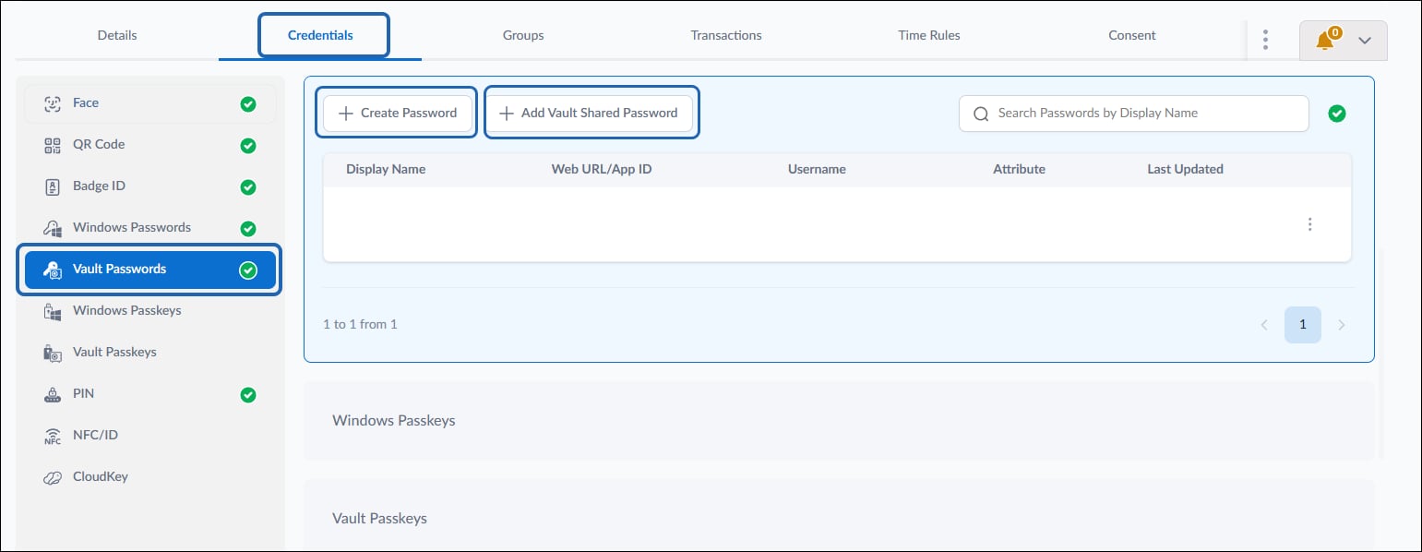1422x552 pixels.
Task: Switch to the Groups tab
Action: tap(523, 35)
